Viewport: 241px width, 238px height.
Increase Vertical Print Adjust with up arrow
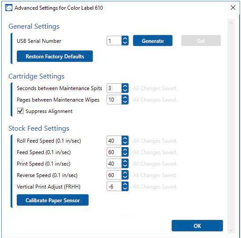125,184
